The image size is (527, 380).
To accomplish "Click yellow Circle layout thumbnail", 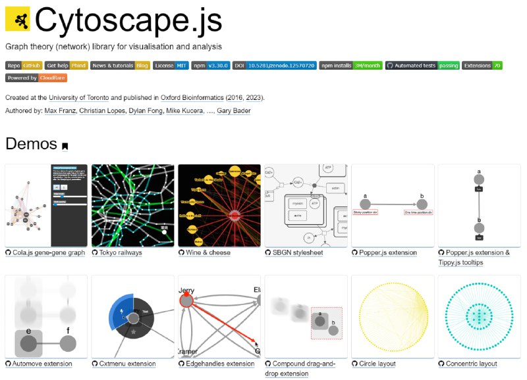I will click(x=393, y=317).
